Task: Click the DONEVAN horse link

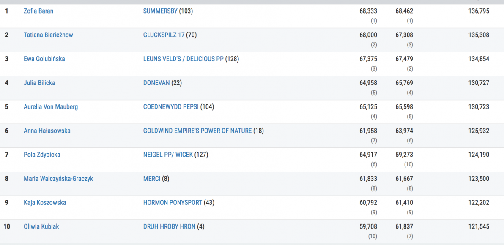Action: [156, 83]
